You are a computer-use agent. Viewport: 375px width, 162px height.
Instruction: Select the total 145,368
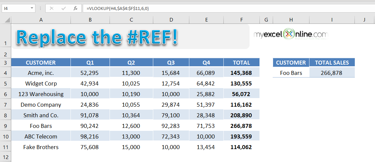point(242,73)
